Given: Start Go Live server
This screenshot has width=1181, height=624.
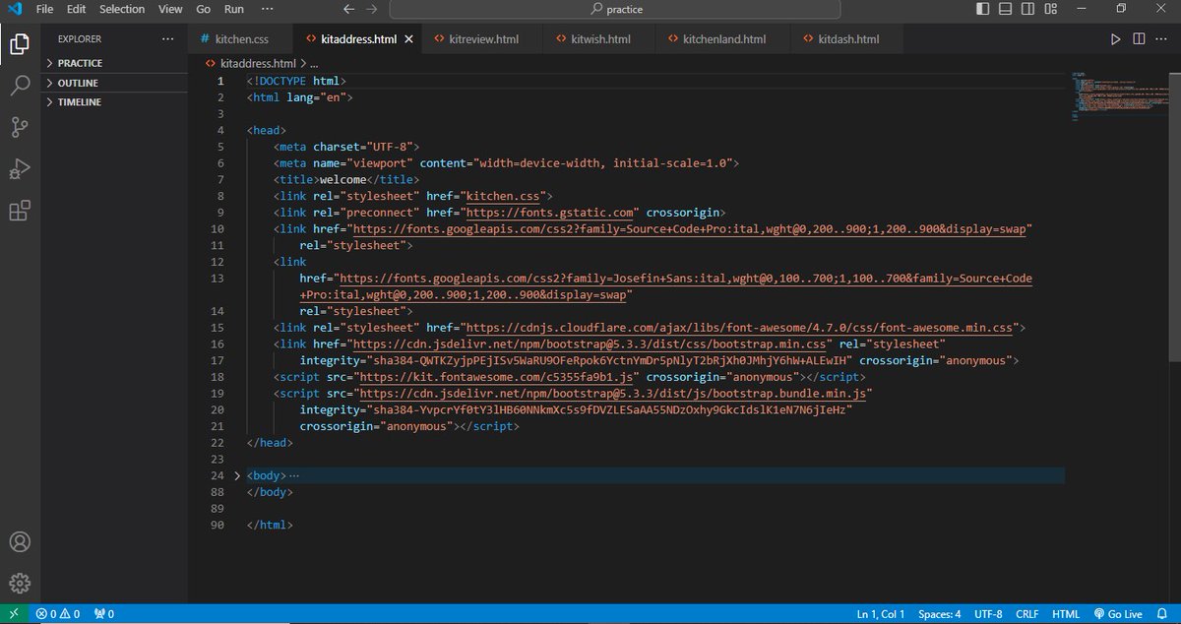Looking at the screenshot, I should coord(1117,614).
